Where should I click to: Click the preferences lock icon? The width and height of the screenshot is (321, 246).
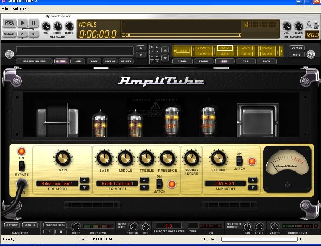point(61,232)
